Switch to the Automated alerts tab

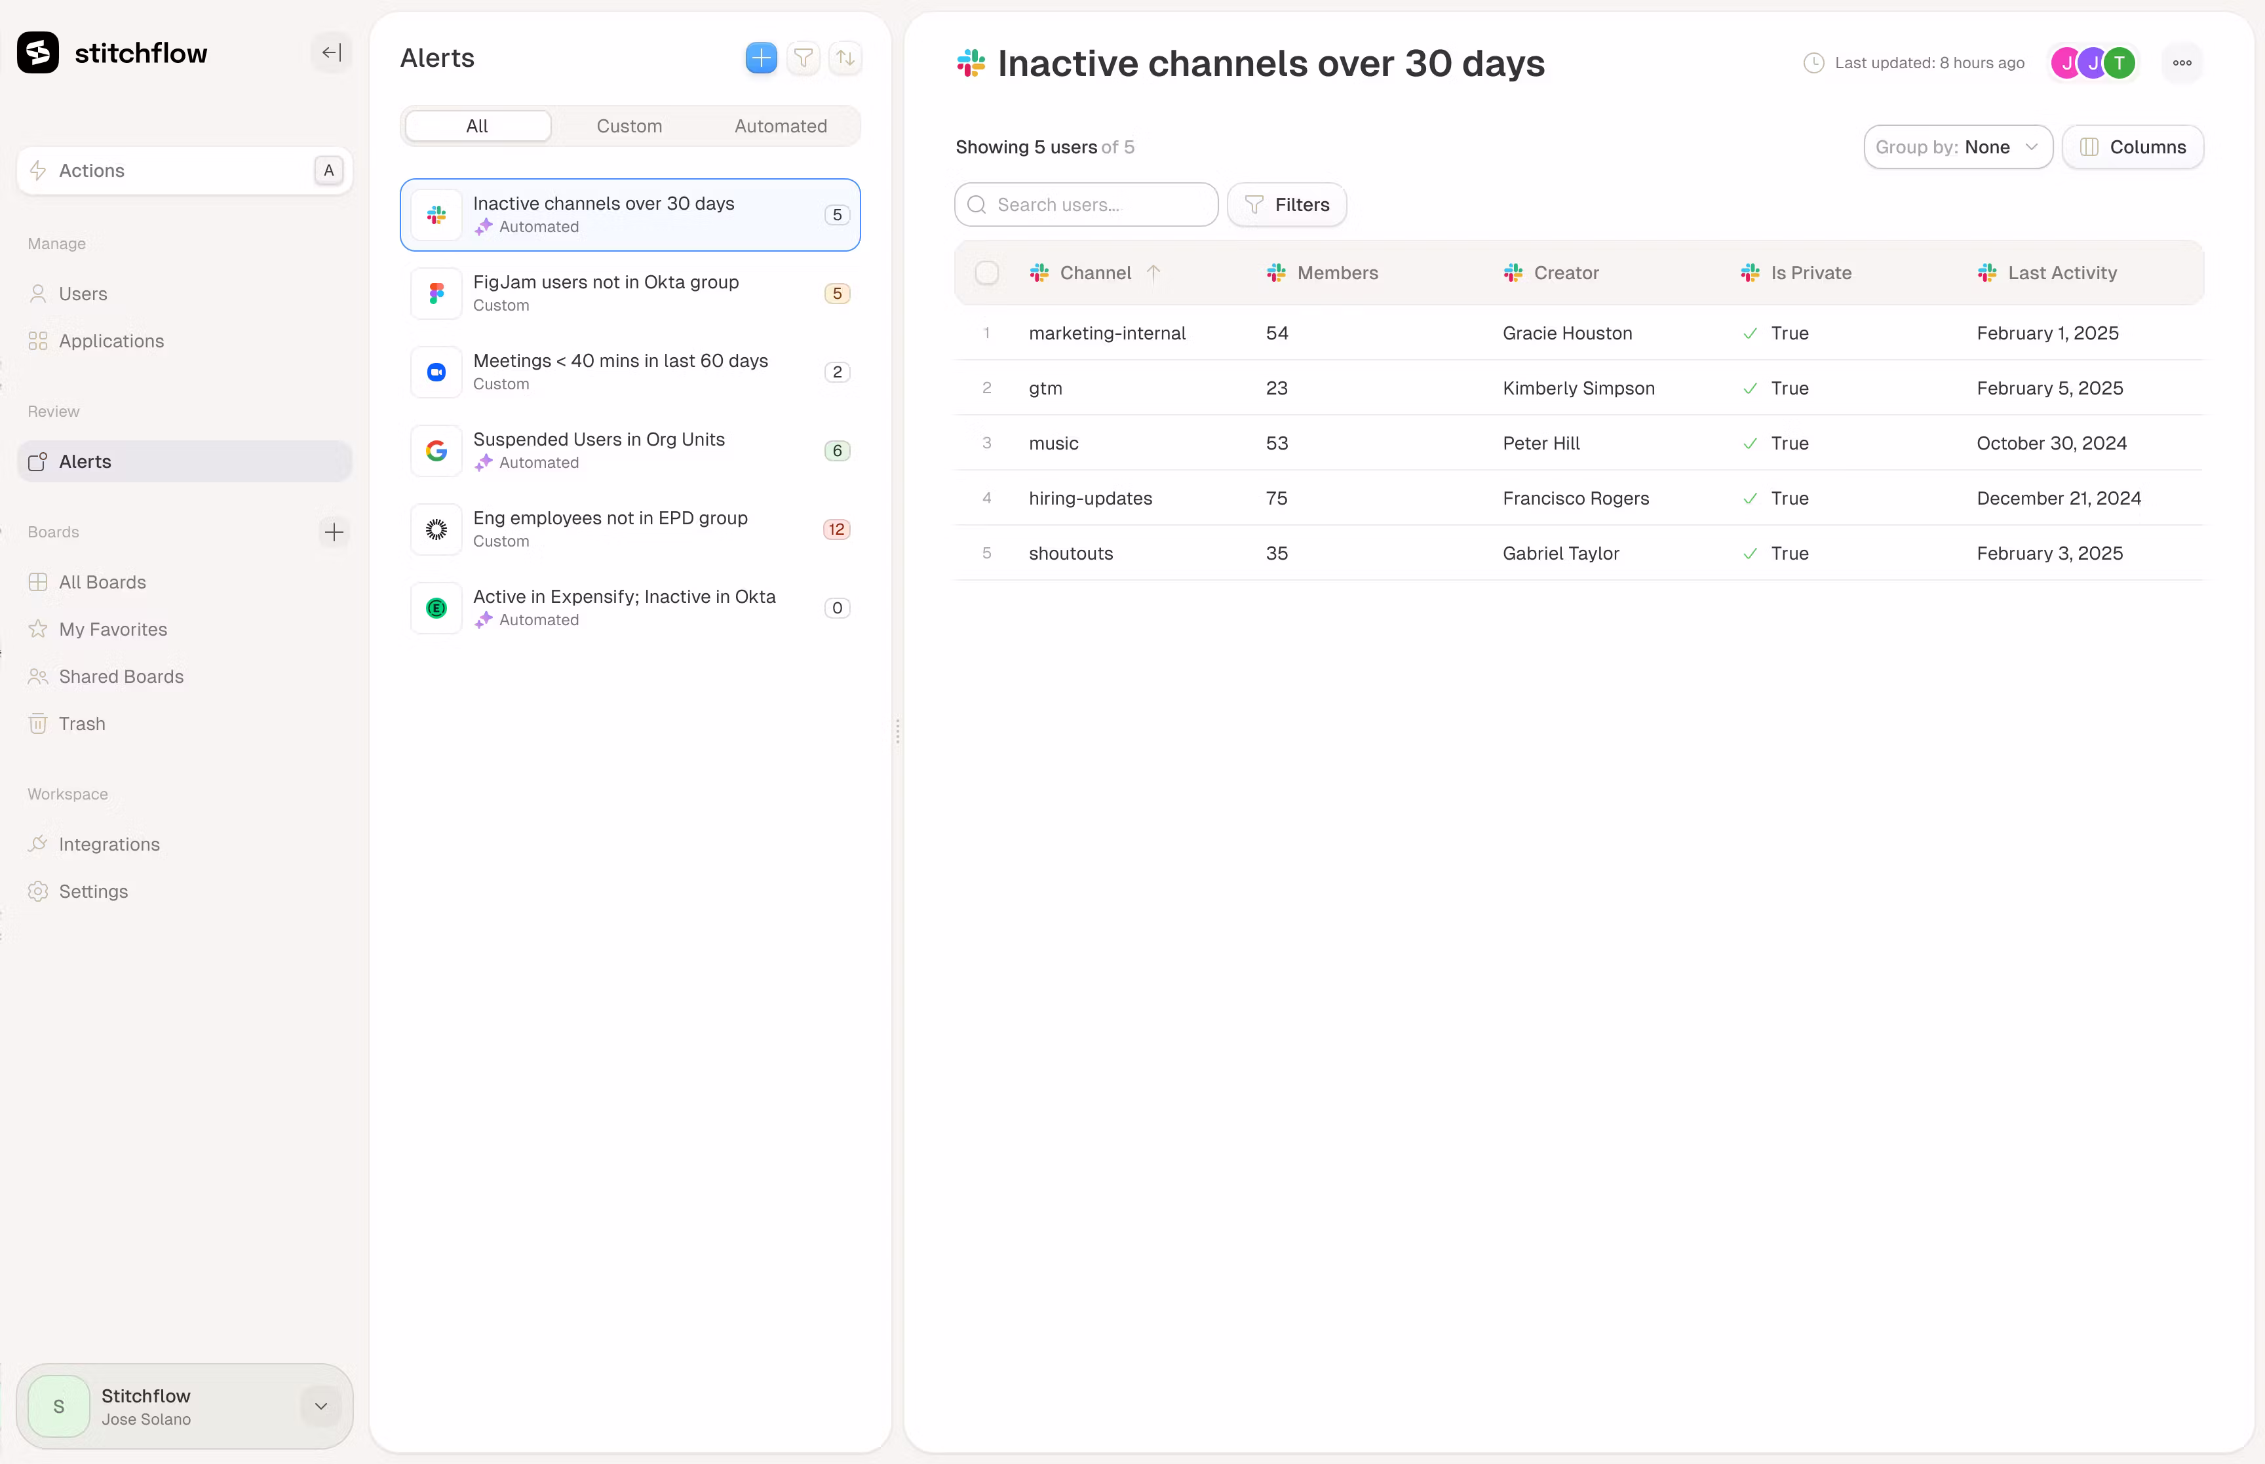coord(781,126)
